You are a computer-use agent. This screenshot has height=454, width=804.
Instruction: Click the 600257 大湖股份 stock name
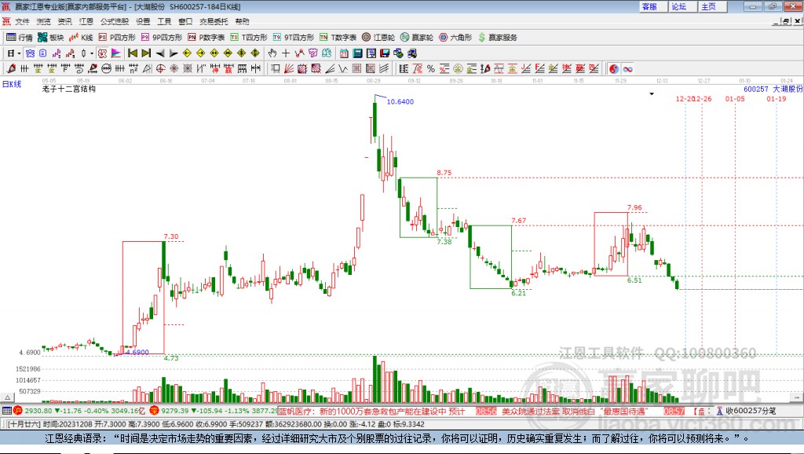click(773, 89)
